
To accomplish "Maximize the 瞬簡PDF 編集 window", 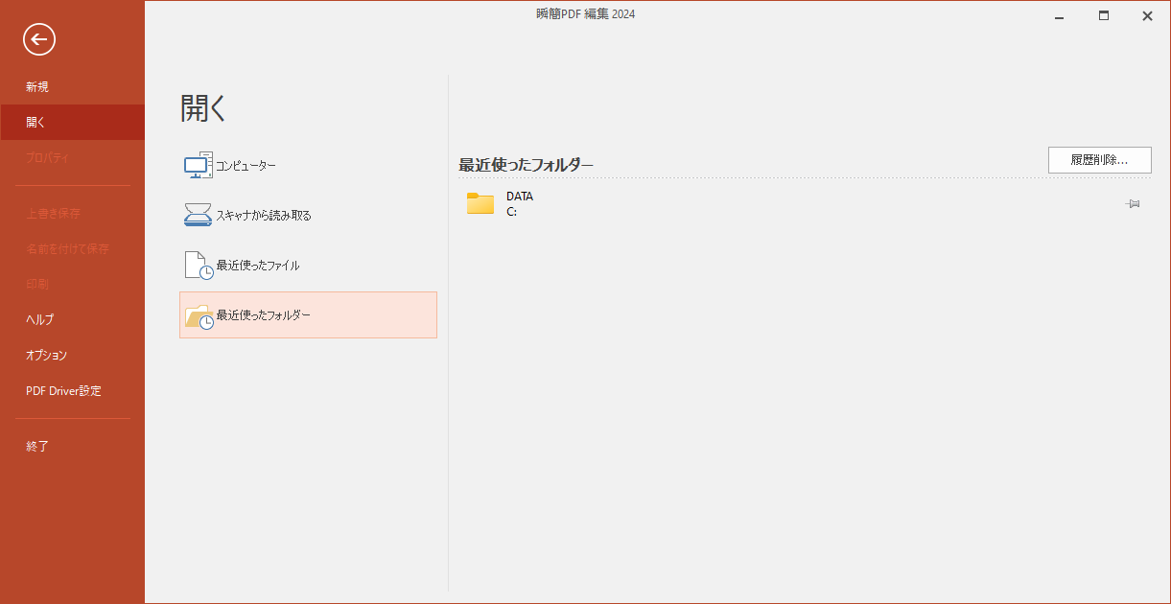I will (1104, 15).
